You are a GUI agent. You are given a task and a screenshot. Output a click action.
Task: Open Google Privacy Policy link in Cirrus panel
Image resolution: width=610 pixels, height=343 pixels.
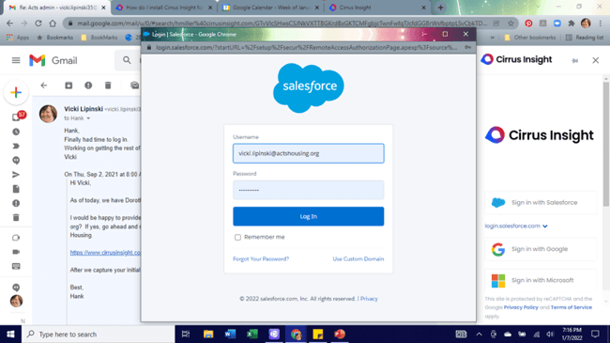tap(521, 307)
